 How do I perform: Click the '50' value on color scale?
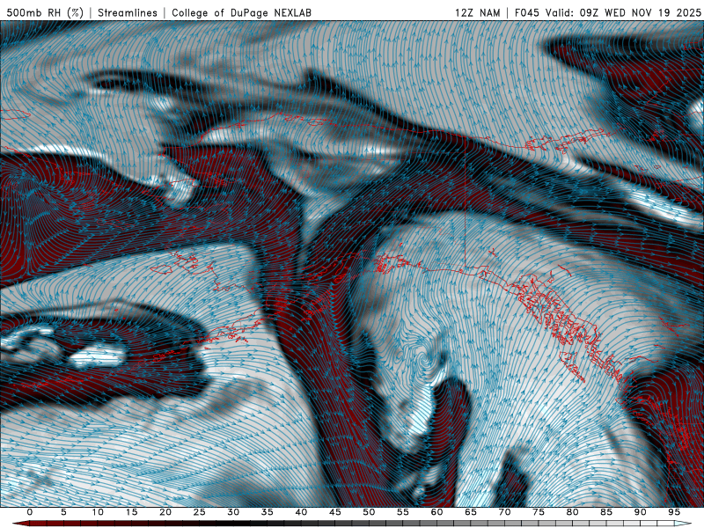(x=369, y=512)
